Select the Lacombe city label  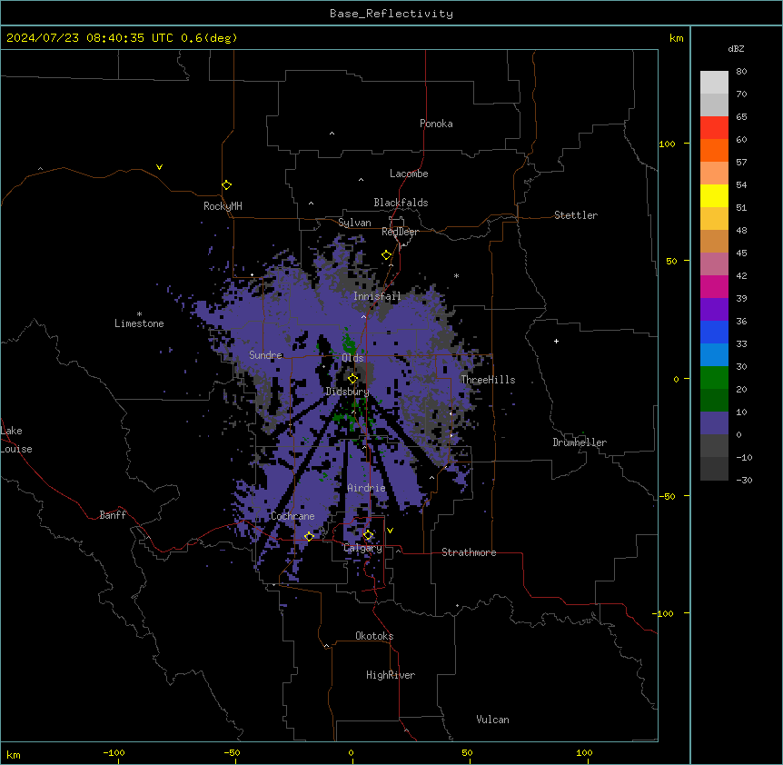409,174
